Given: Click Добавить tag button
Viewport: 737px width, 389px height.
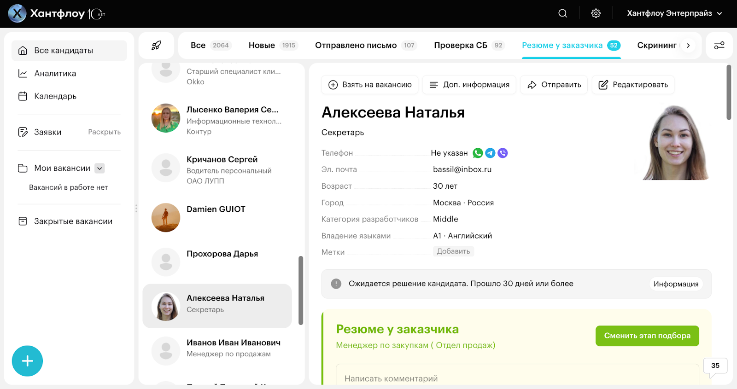Looking at the screenshot, I should pyautogui.click(x=453, y=251).
